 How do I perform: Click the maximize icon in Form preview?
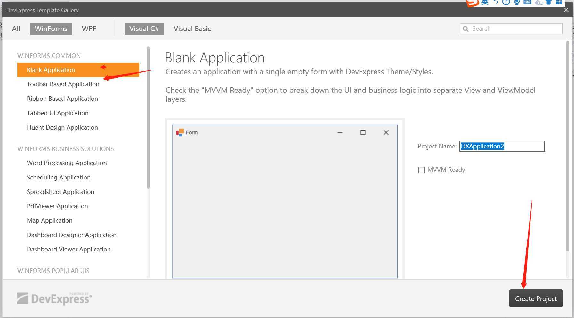(363, 132)
